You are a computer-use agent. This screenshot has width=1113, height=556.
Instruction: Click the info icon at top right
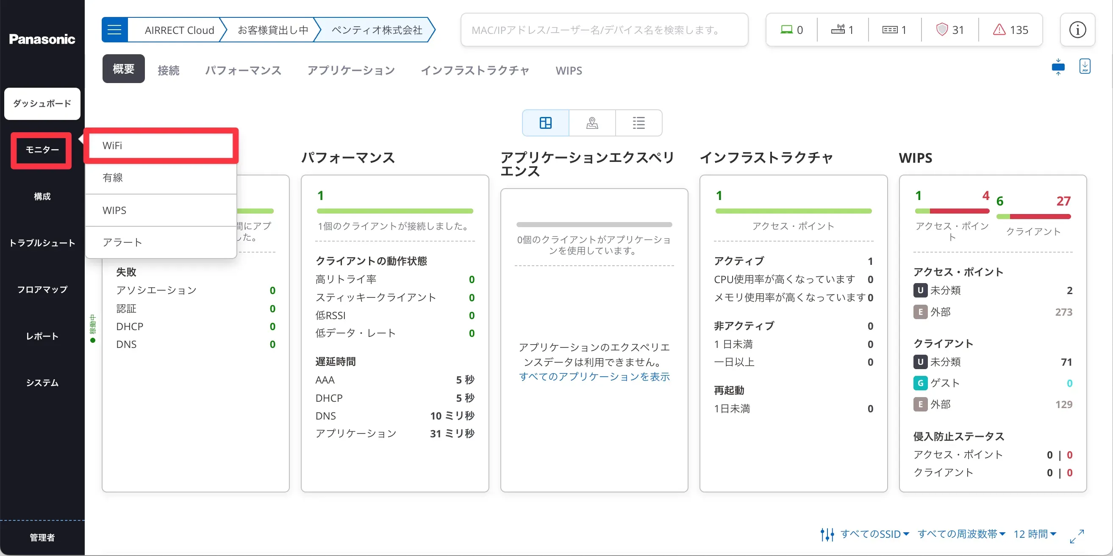[1077, 30]
